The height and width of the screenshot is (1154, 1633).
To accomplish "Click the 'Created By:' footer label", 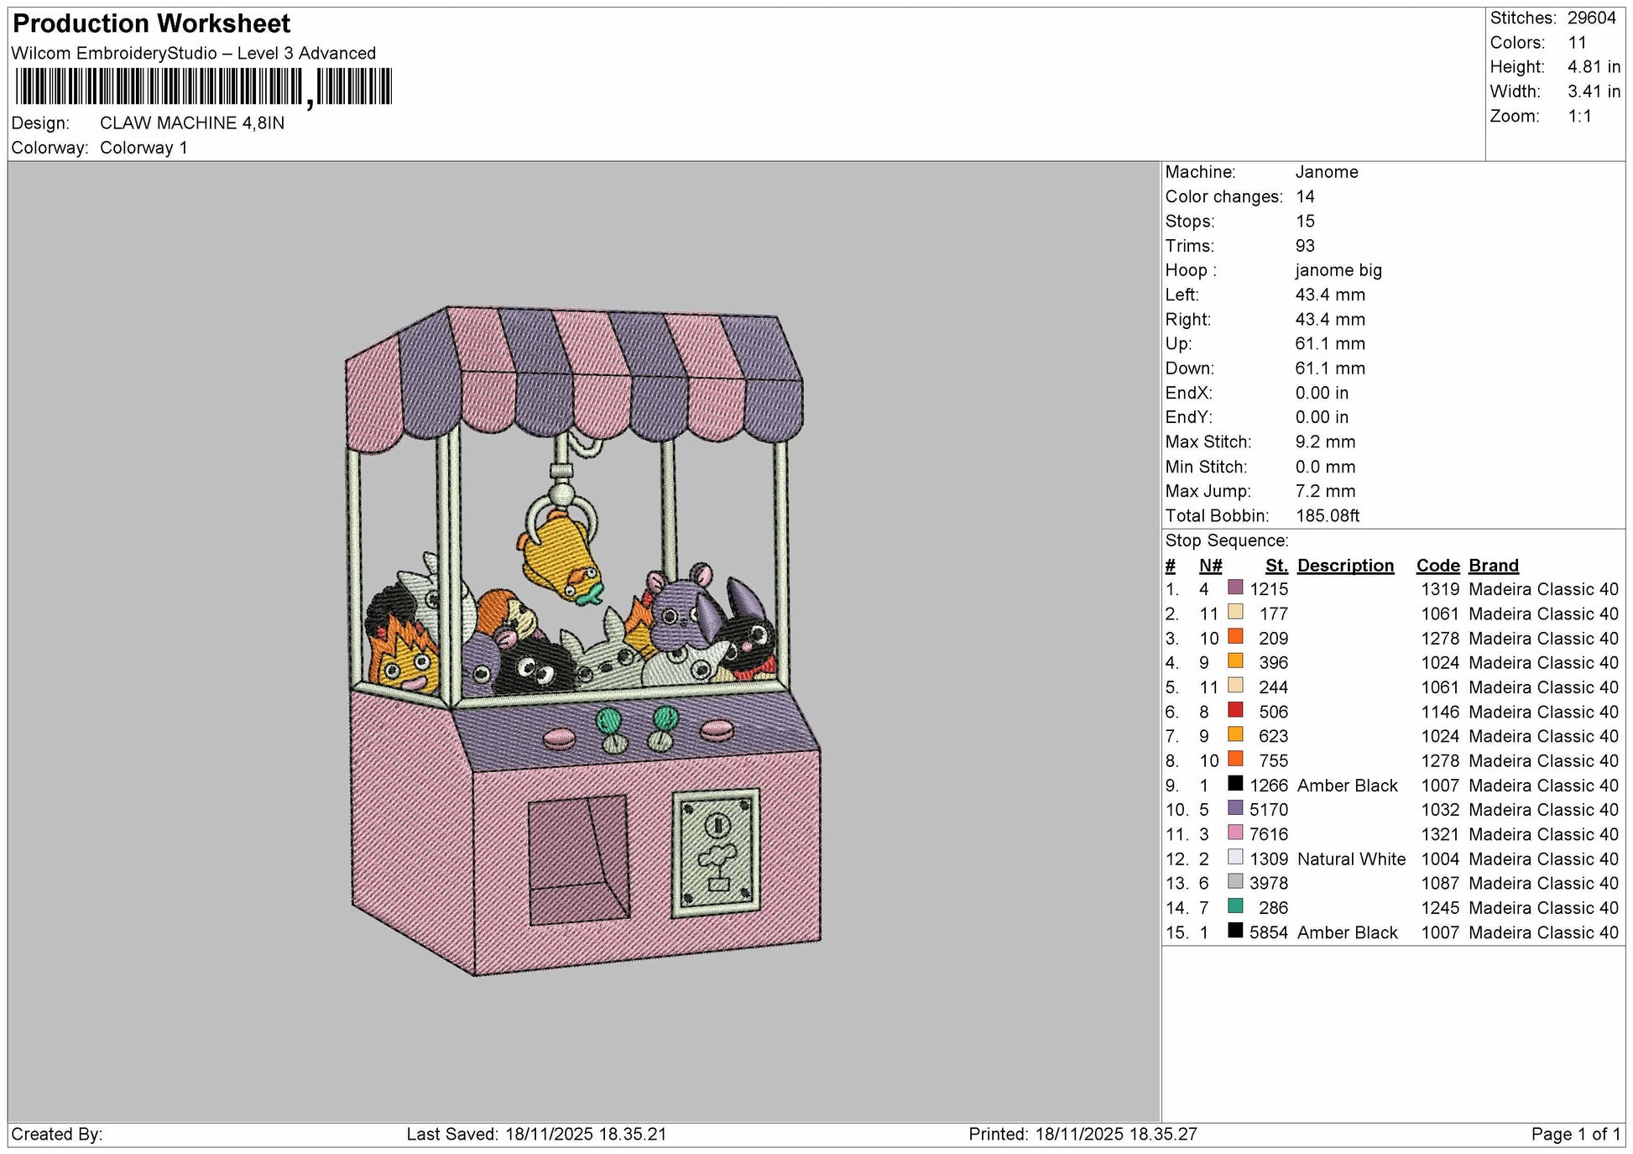I will (x=57, y=1135).
